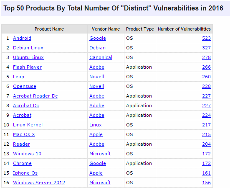Select the Acrobat Reader Dc link

point(35,96)
